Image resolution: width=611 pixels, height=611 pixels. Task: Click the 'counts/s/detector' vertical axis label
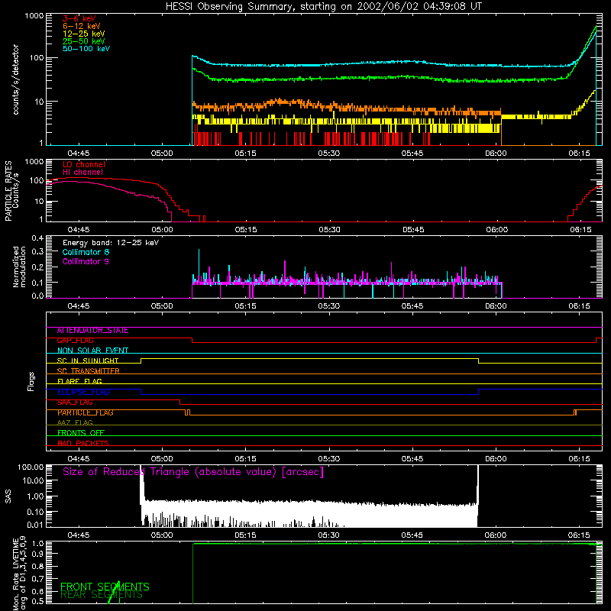(16, 79)
